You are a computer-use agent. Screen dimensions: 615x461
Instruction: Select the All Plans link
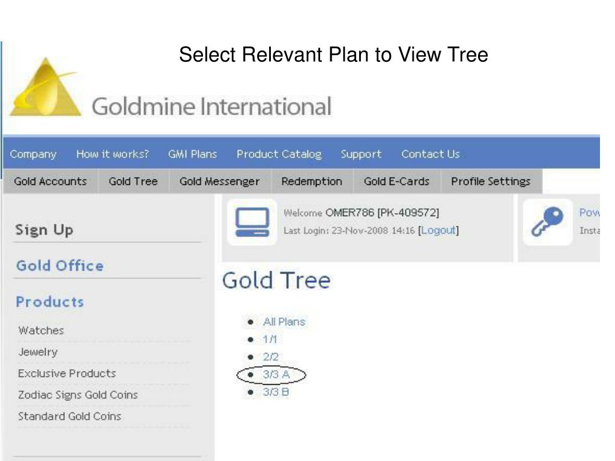pos(284,322)
